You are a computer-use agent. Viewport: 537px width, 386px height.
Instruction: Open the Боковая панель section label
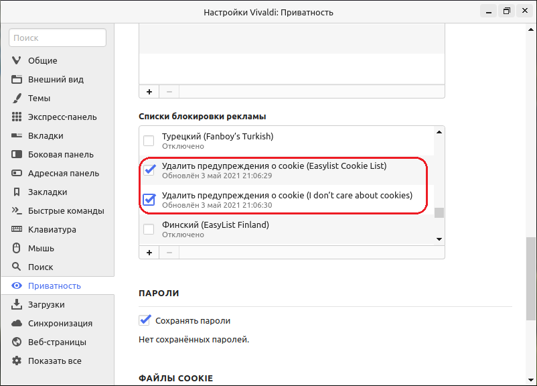coord(61,155)
